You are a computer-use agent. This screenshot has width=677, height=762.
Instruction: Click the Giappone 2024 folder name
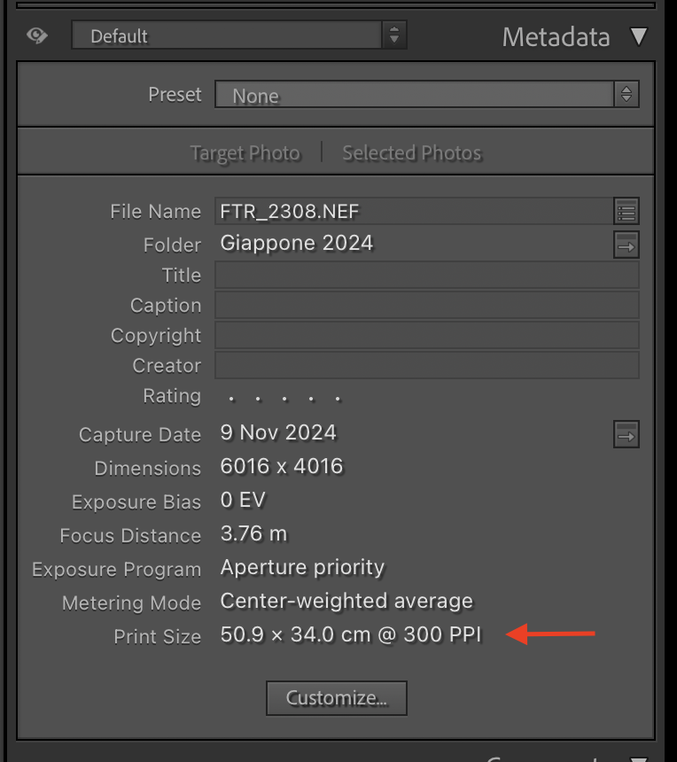pos(297,243)
